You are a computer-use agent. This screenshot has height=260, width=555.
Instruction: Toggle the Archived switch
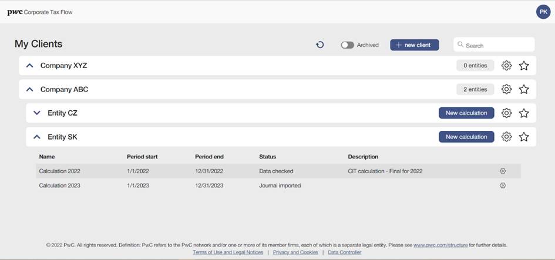click(348, 45)
